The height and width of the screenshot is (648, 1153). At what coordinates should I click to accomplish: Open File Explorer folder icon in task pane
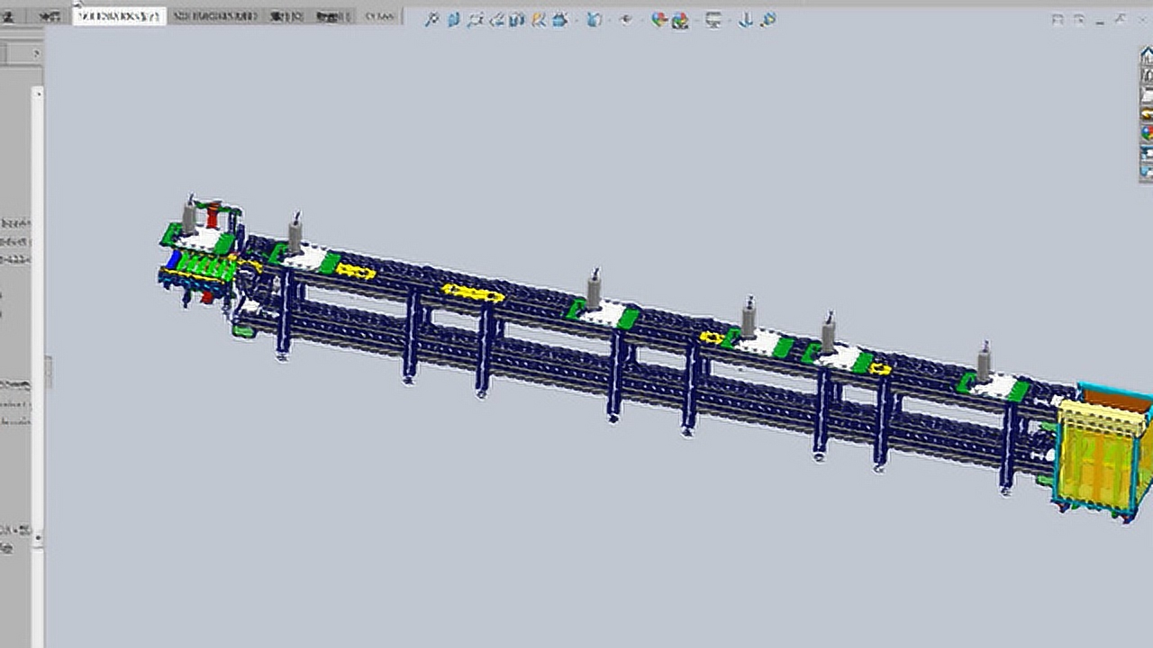[x=1147, y=95]
